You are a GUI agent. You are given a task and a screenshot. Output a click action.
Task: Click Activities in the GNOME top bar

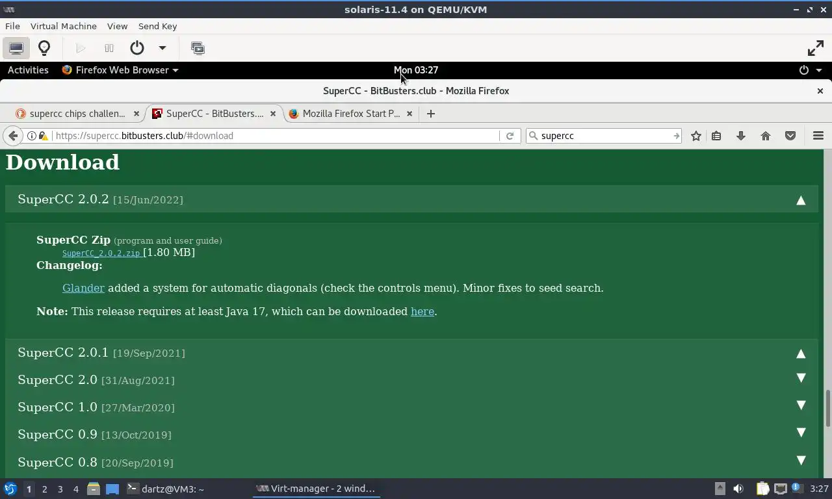28,70
